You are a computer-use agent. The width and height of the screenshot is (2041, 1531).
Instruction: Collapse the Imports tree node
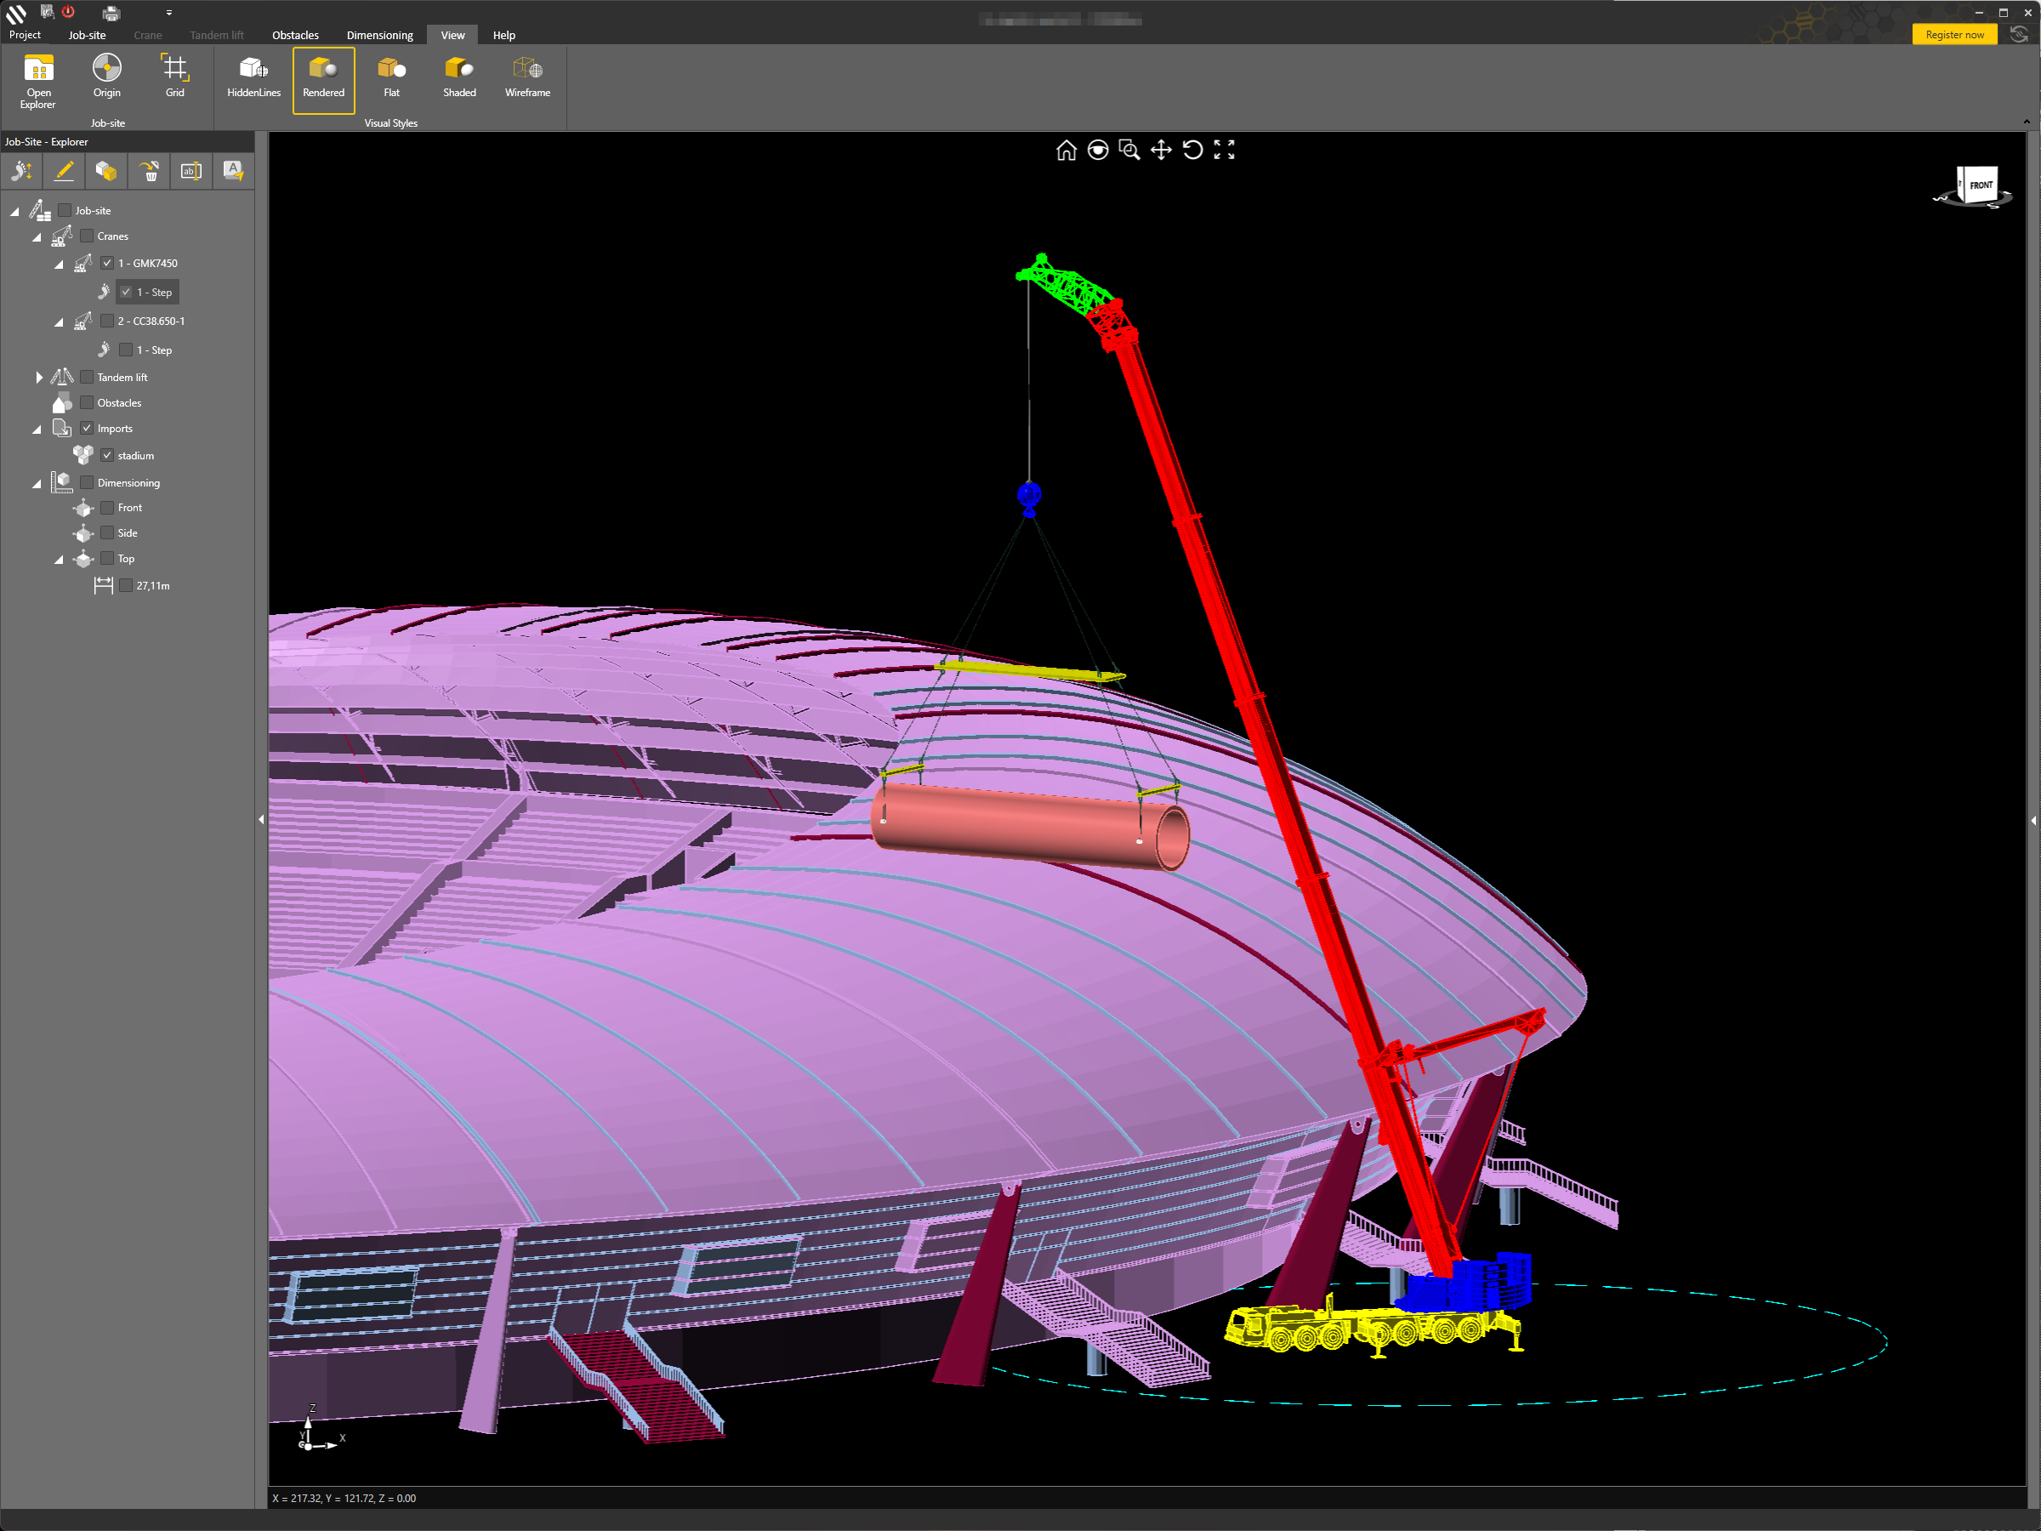coord(37,430)
